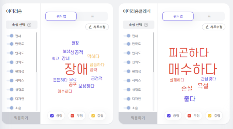Uncheck 중립 checkbox under 이더리움 word map
Screen dimensions: 233x129
tap(93, 116)
